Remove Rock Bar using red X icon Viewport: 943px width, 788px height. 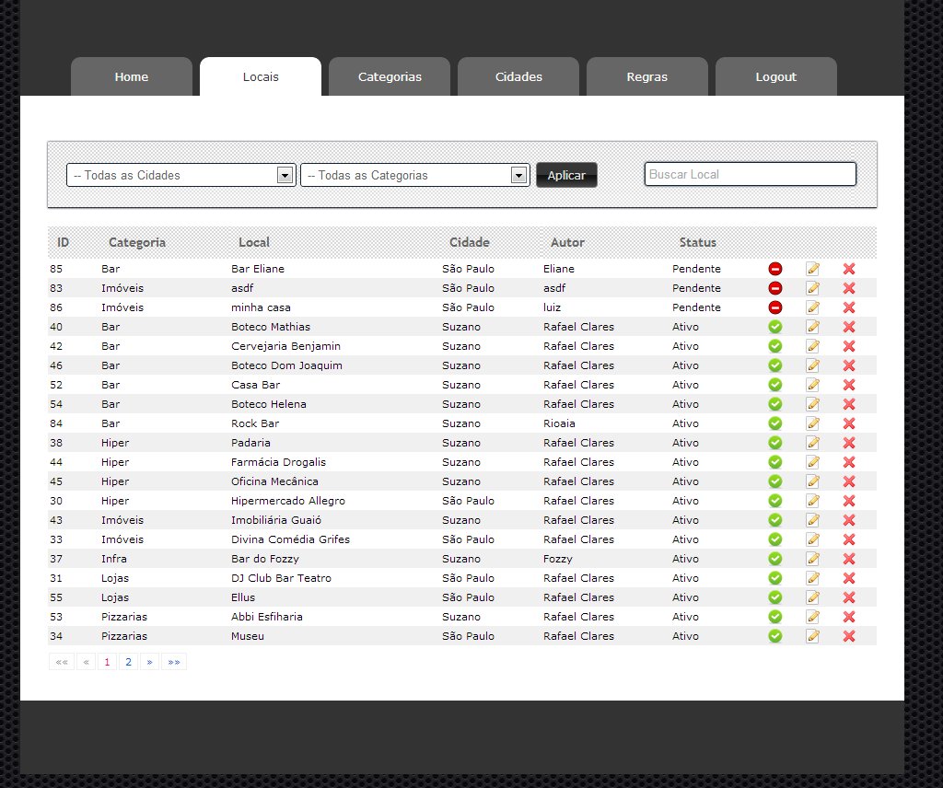coord(848,423)
